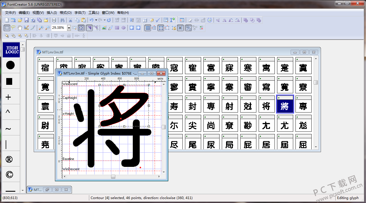The height and width of the screenshot is (203, 366).
Task: Open the 窗口(W) menu
Action: (x=108, y=13)
